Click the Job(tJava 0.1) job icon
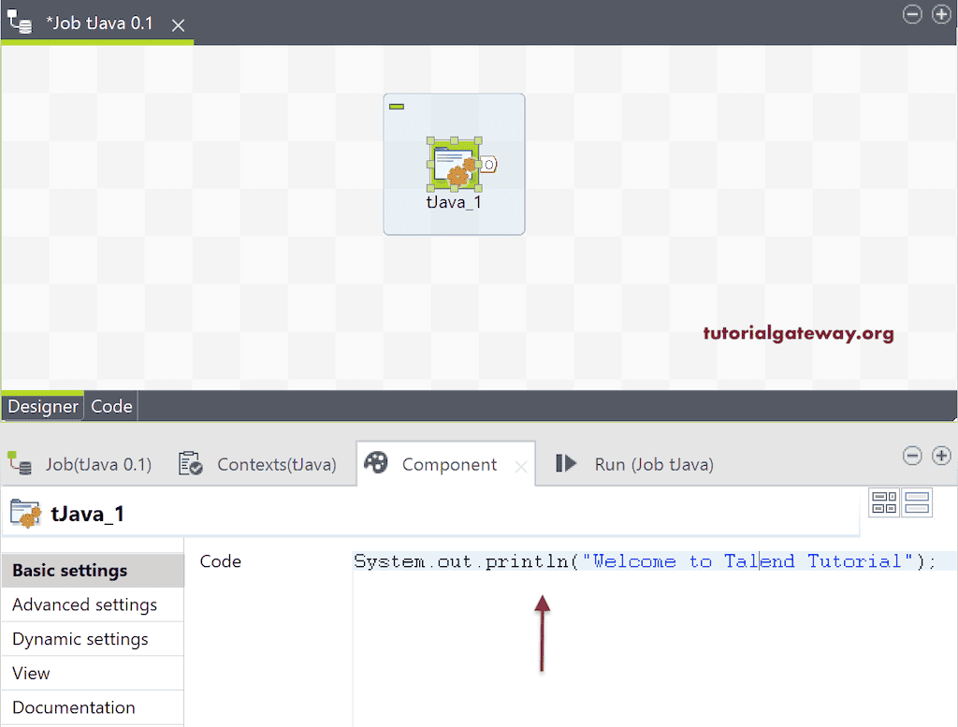The height and width of the screenshot is (727, 958). click(19, 462)
